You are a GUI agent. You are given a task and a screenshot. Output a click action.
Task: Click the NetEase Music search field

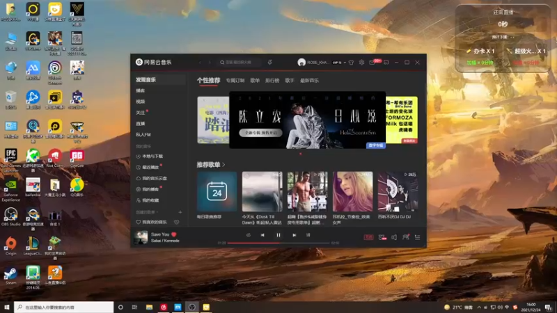click(x=240, y=62)
